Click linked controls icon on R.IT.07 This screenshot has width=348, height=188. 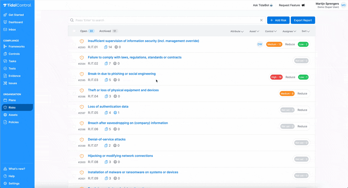click(106, 145)
